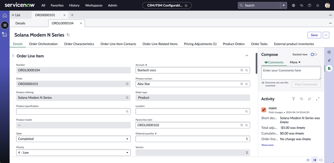
Task: Switch to single panel layout icon
Action: point(321,160)
